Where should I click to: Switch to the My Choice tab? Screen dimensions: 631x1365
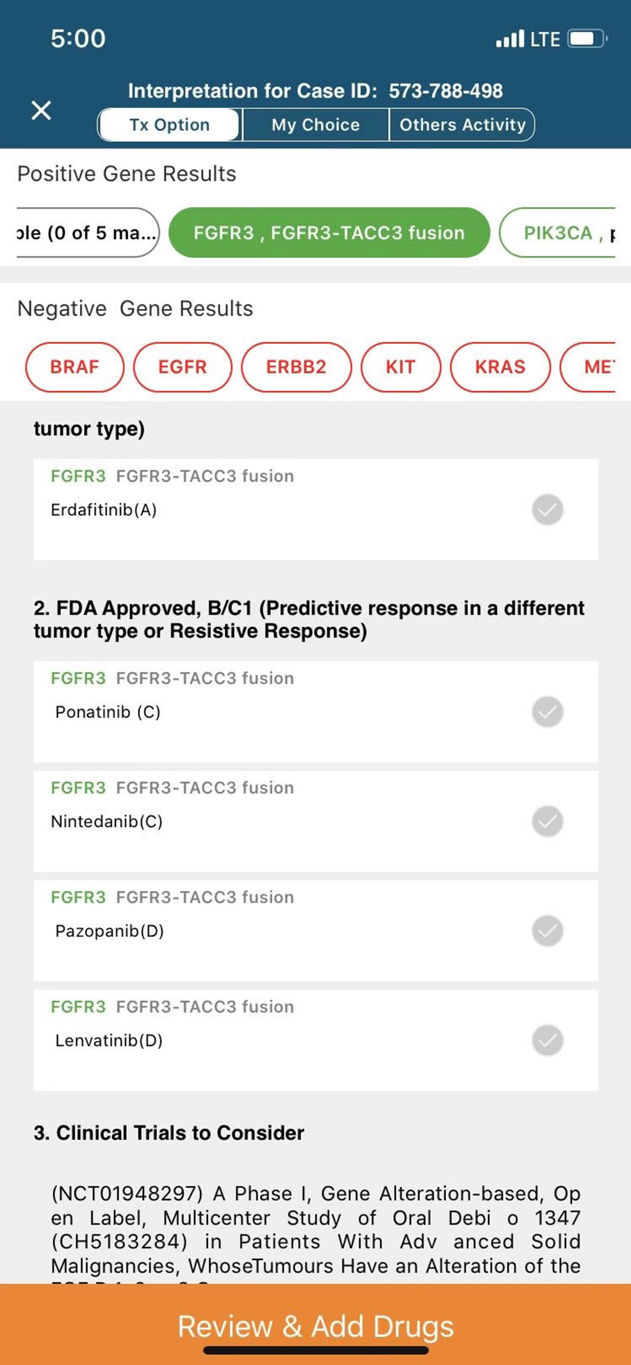coord(315,125)
